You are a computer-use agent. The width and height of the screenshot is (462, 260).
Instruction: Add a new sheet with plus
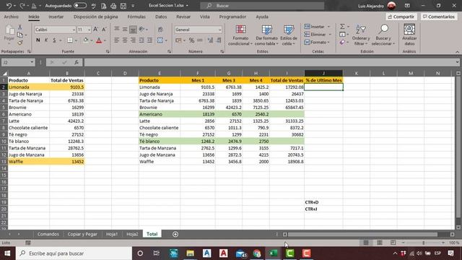[x=175, y=234]
